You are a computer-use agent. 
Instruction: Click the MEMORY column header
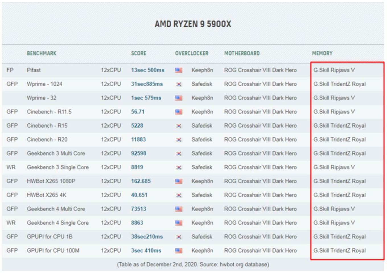(x=322, y=53)
